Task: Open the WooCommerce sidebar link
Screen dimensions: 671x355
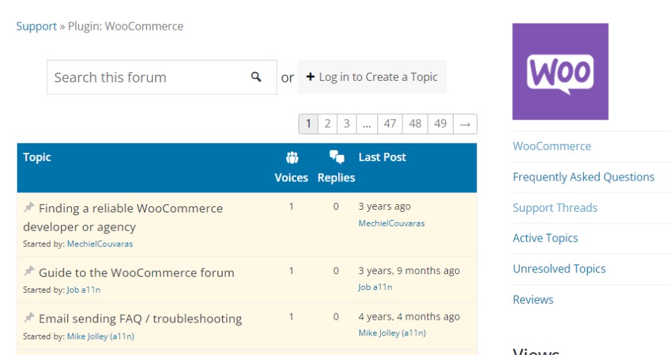Action: point(552,146)
